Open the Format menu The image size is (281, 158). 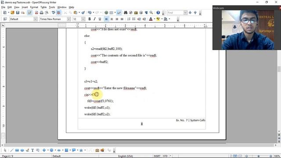click(x=34, y=7)
